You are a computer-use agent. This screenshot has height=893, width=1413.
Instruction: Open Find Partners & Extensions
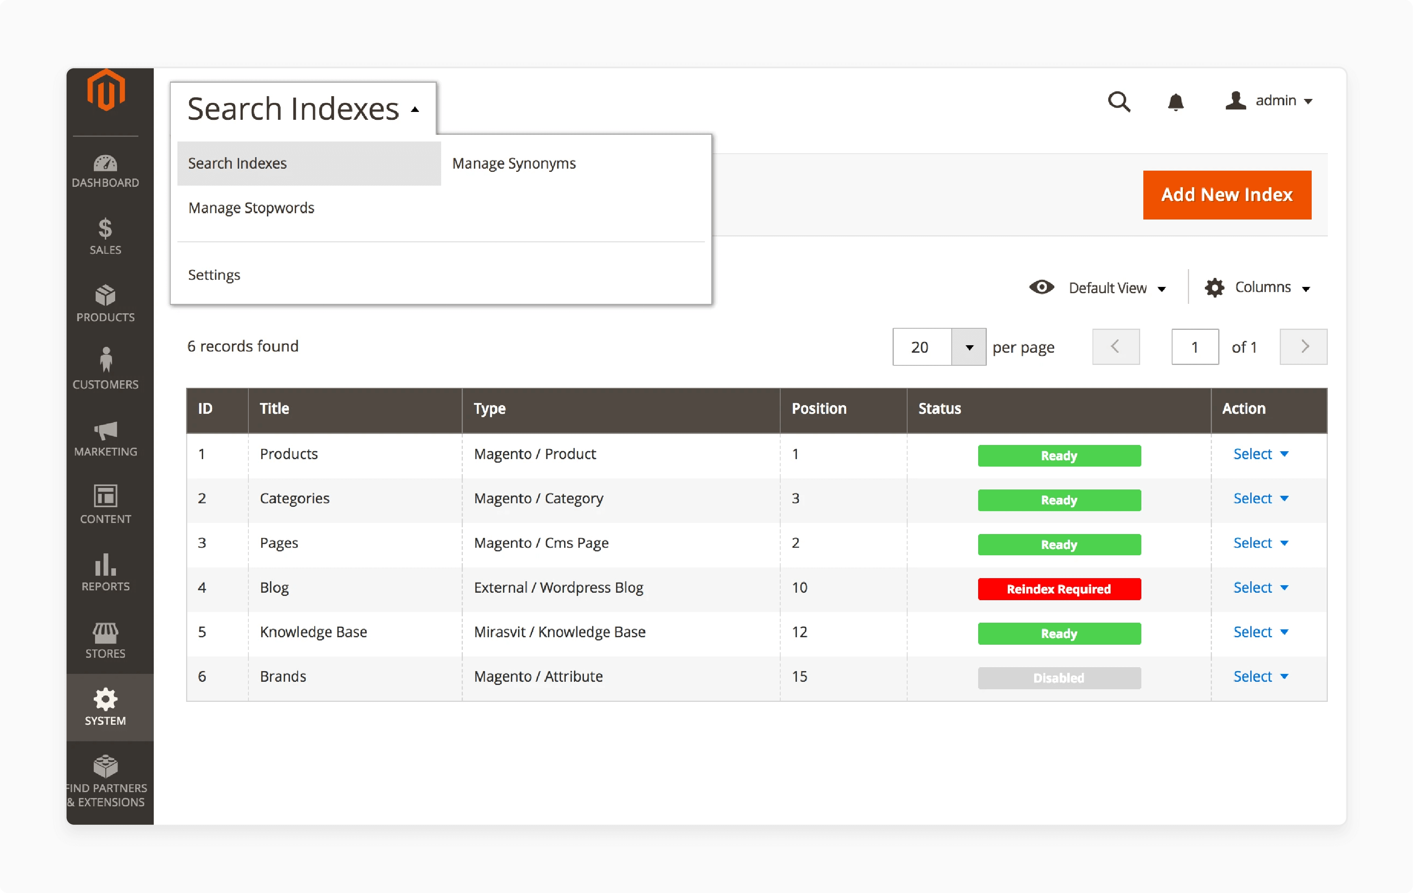[x=106, y=780]
